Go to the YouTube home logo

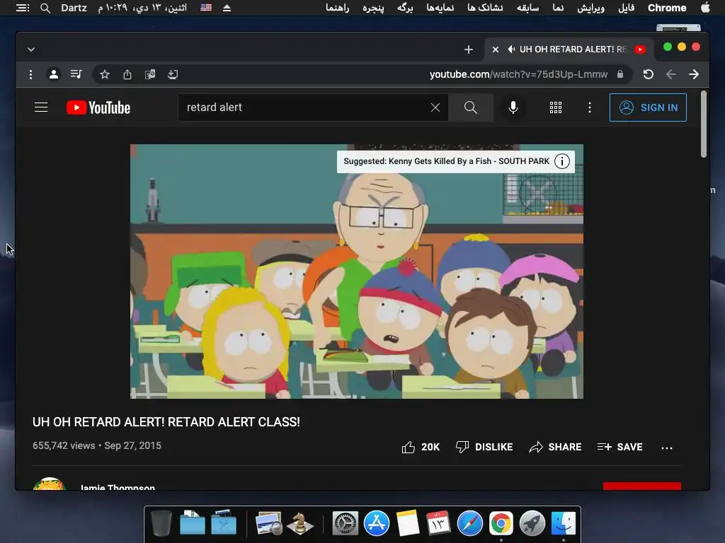[98, 107]
